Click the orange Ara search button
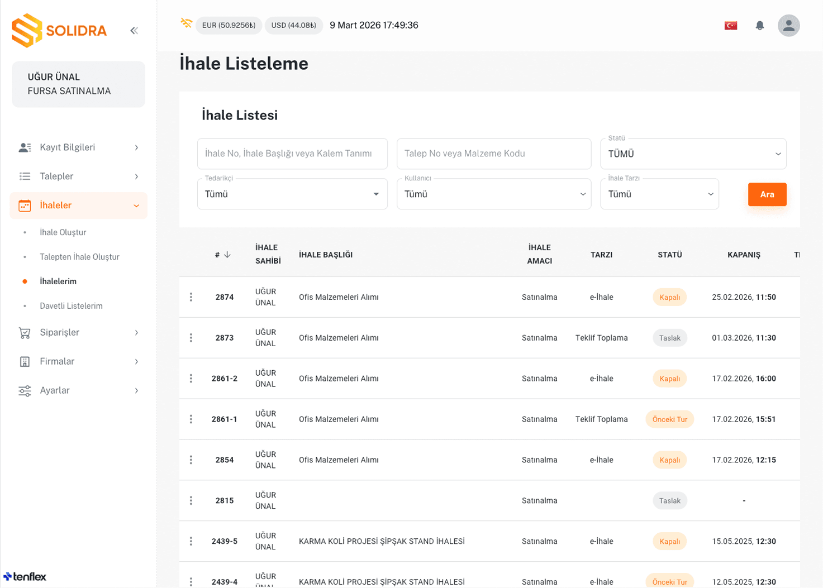The height and width of the screenshot is (588, 823). pos(767,194)
